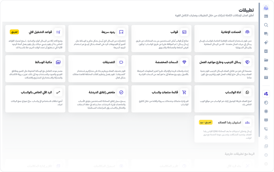Click the yellow 'تجريبي - برو' beta badge
The image size is (274, 172).
click(206, 122)
